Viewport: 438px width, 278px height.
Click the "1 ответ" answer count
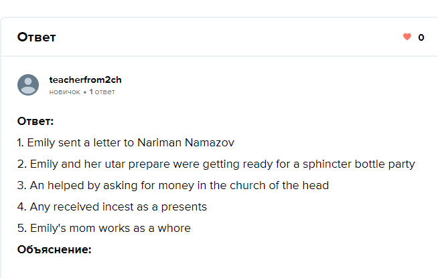click(102, 92)
